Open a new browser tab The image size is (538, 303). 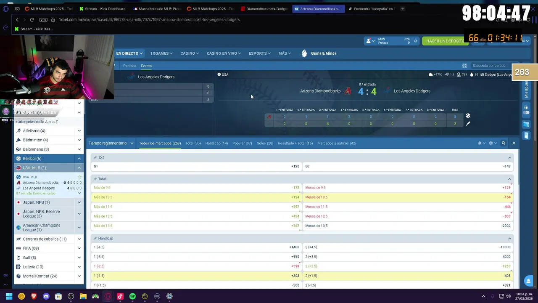click(403, 8)
